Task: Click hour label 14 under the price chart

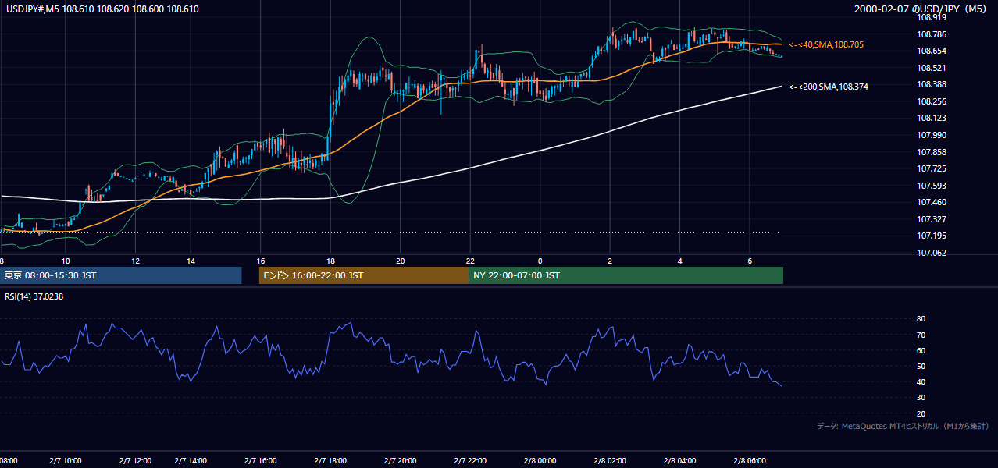Action: [191, 261]
